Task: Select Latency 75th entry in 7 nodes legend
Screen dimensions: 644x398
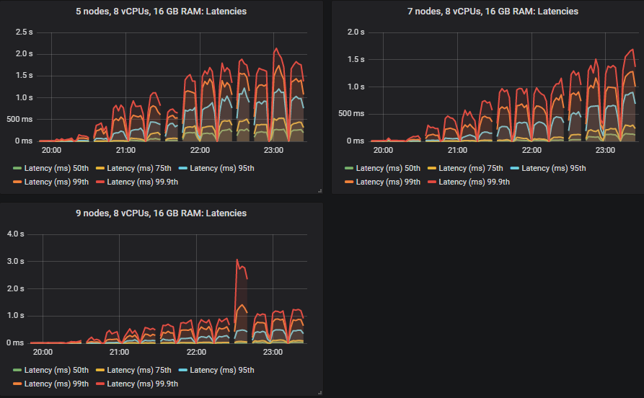Action: 469,168
